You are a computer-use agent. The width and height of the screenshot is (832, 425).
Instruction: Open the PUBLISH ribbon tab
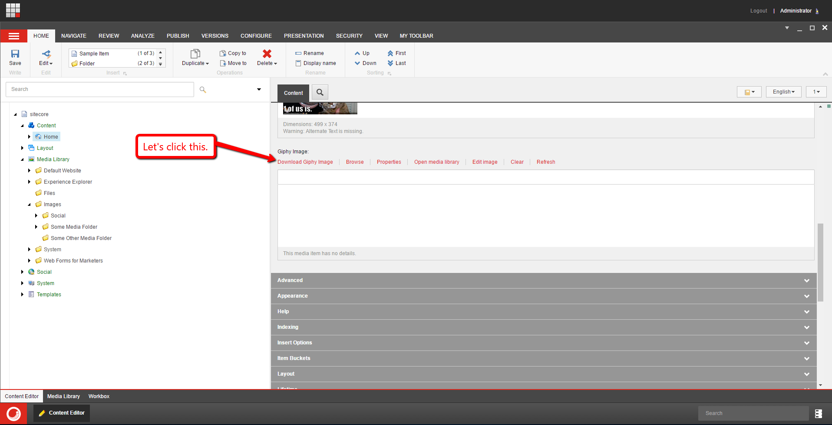178,36
